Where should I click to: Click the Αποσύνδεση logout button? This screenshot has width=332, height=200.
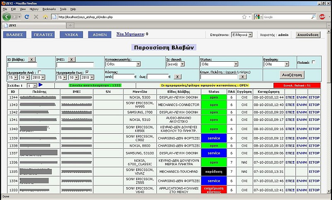point(308,35)
